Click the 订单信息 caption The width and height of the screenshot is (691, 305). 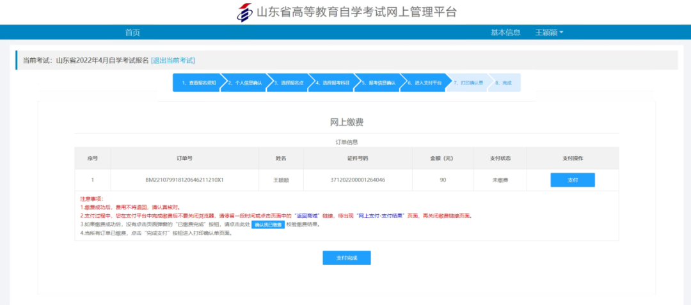(347, 142)
